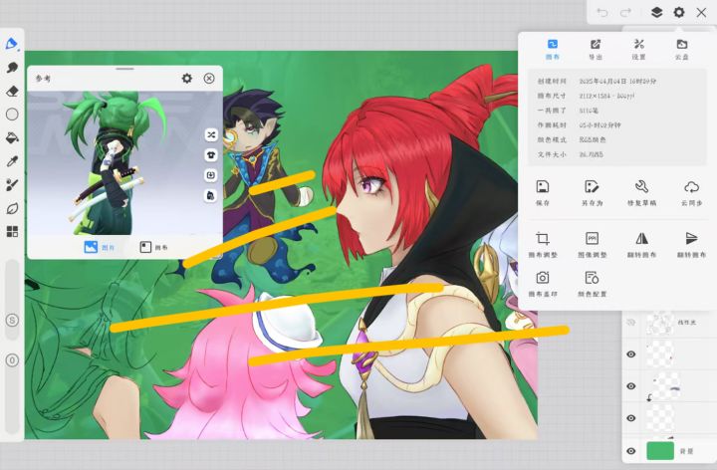This screenshot has height=470, width=717.
Task: Click the shuffle arrows icon in the reference window
Action: click(211, 134)
